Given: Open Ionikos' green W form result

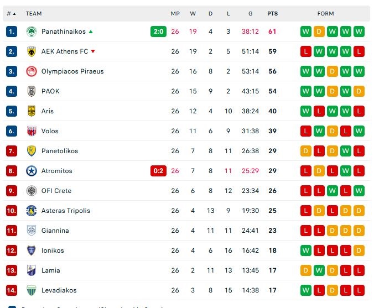Looking at the screenshot, I should click(306, 250).
